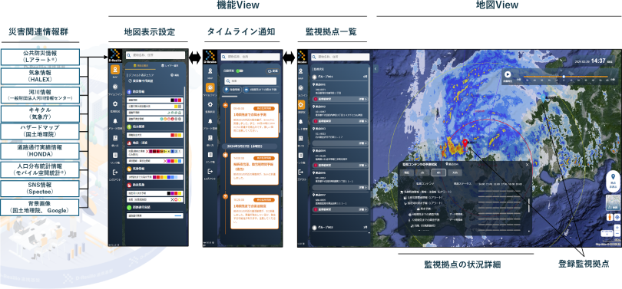Click the 1時間先までの降水予測 filter chip
The image size is (622, 289).
point(261,90)
